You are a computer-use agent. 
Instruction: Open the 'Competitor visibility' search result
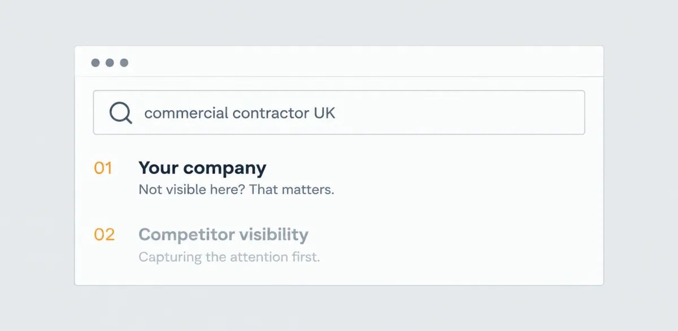click(223, 234)
